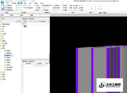Click 复制到其它层 copy to other floors
This screenshot has width=127, height=93.
(46, 6)
